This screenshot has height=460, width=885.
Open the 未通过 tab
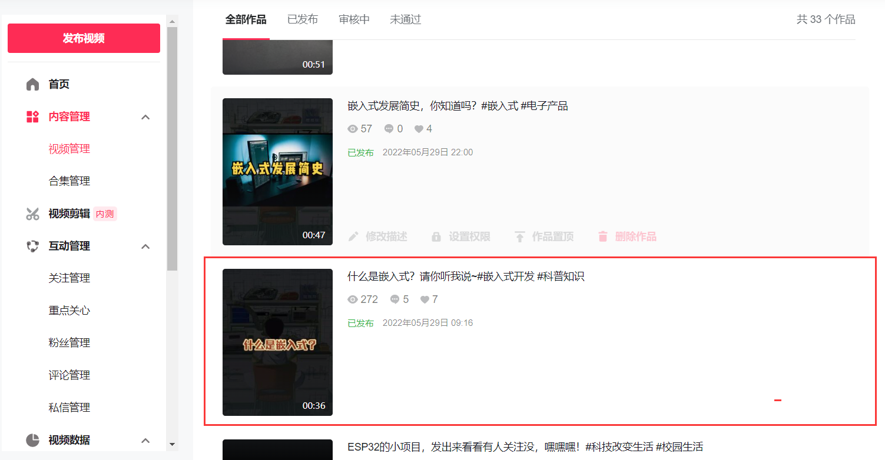coord(405,19)
